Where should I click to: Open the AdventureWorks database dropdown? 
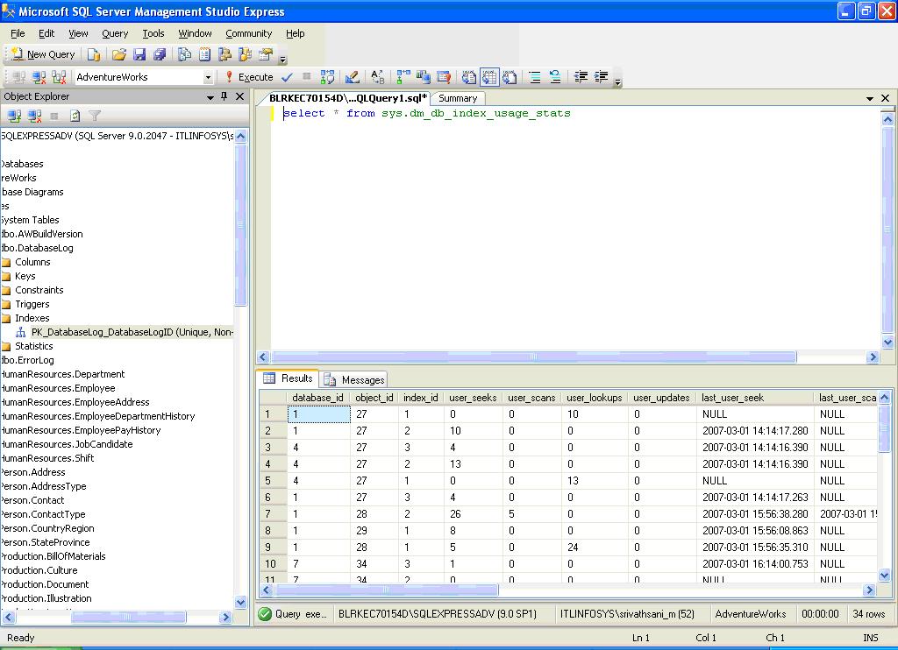(x=209, y=77)
